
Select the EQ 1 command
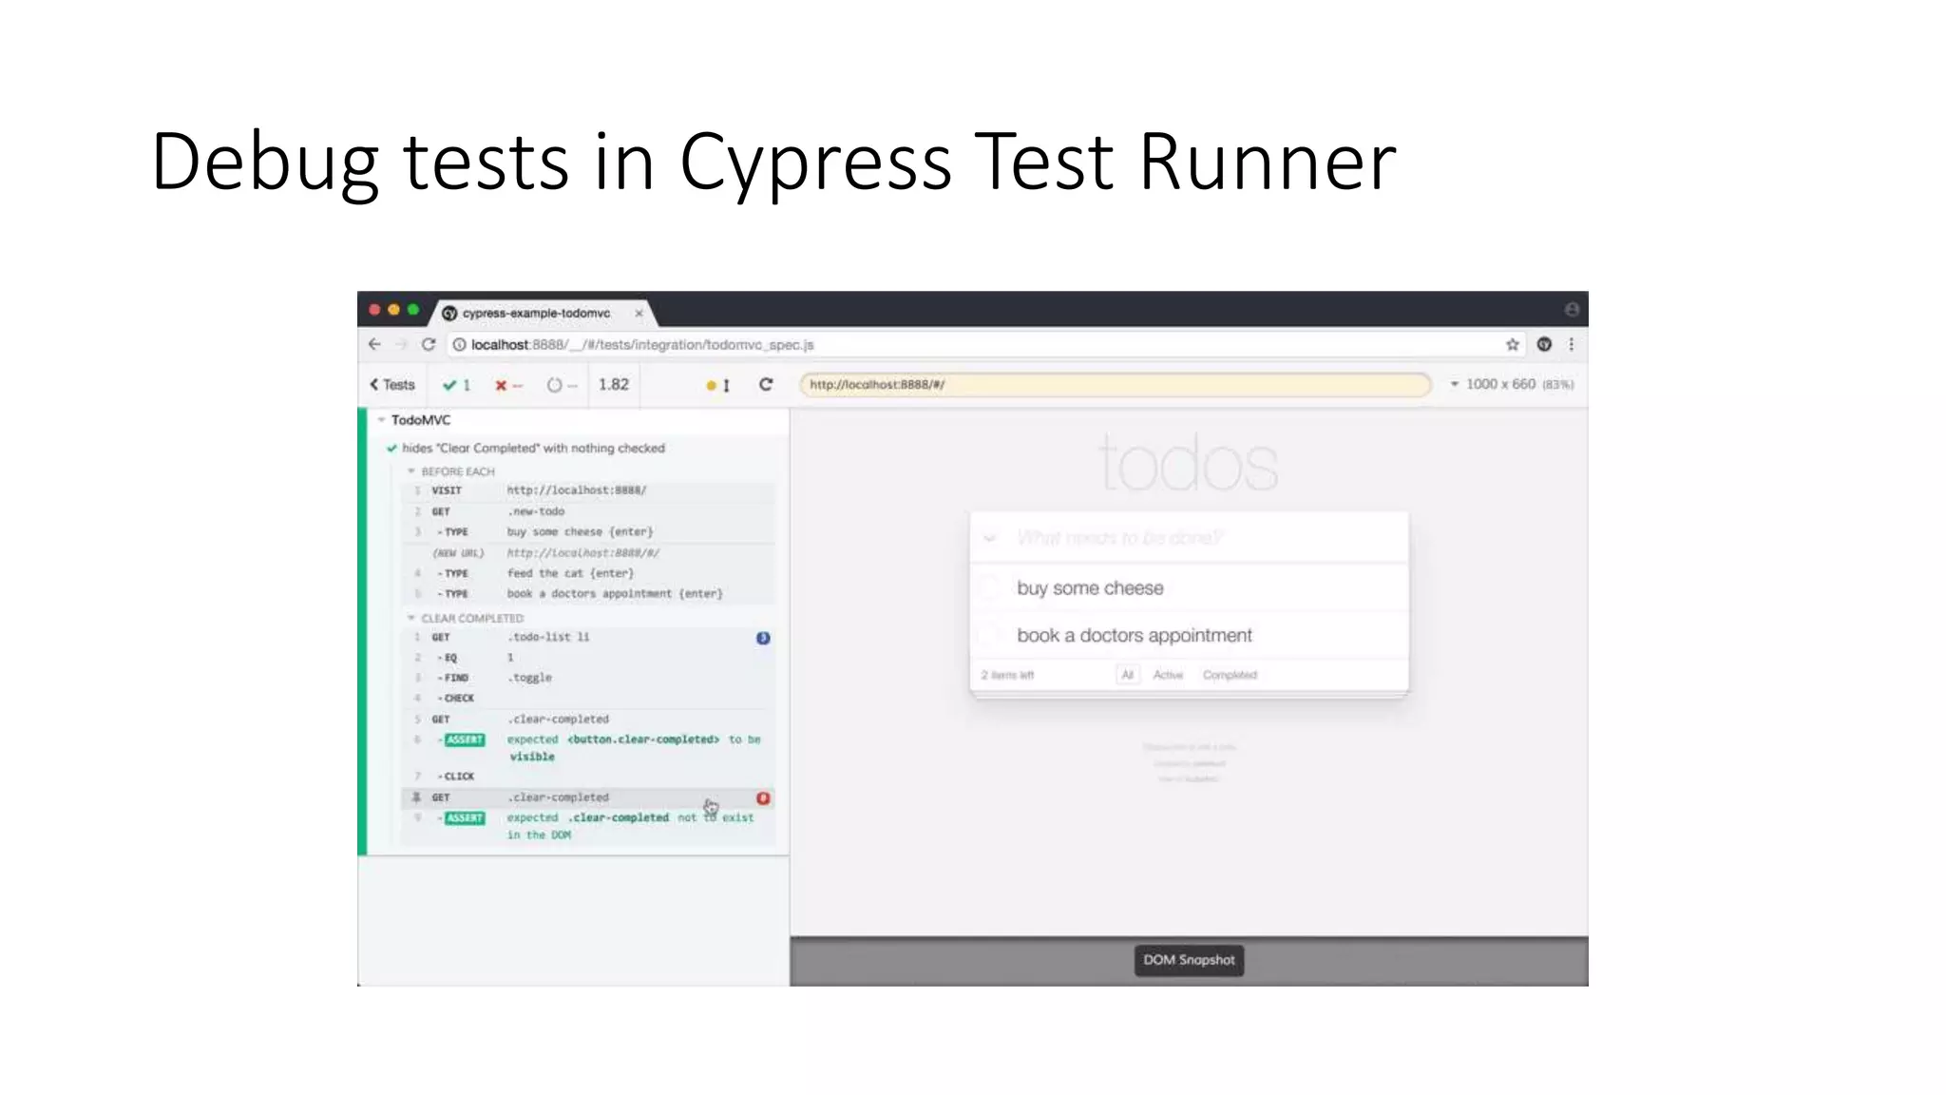589,658
